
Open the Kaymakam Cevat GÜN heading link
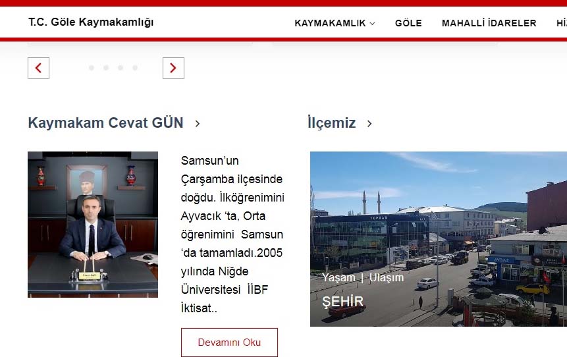click(105, 123)
